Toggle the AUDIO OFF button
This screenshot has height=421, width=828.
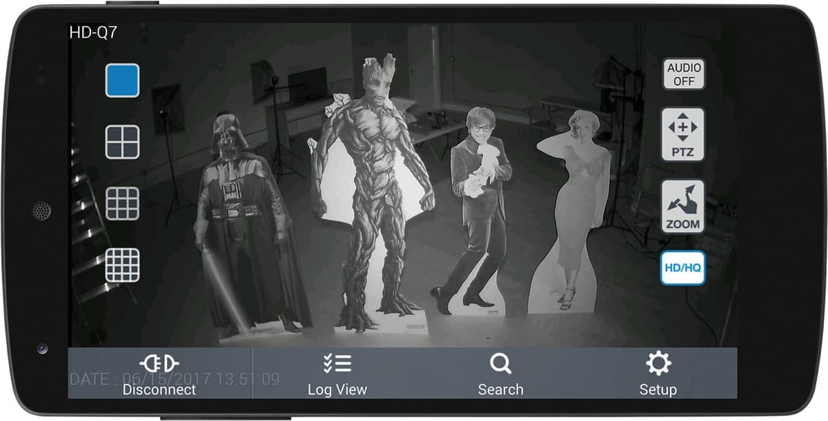tap(684, 74)
